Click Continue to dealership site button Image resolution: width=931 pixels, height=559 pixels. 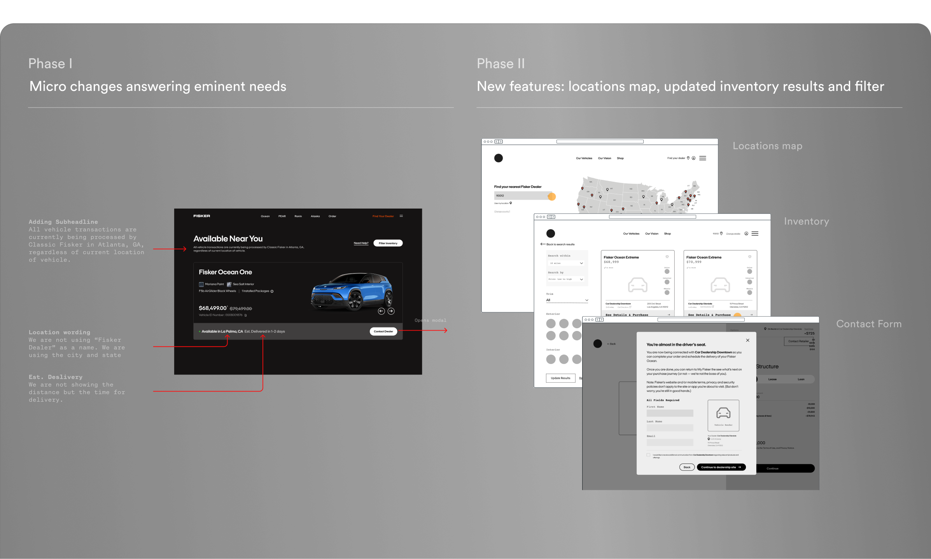tap(721, 467)
